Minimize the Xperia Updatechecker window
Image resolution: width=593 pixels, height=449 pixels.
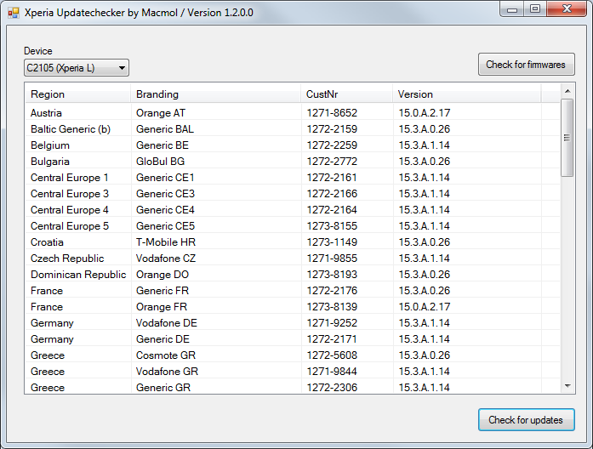coord(512,9)
